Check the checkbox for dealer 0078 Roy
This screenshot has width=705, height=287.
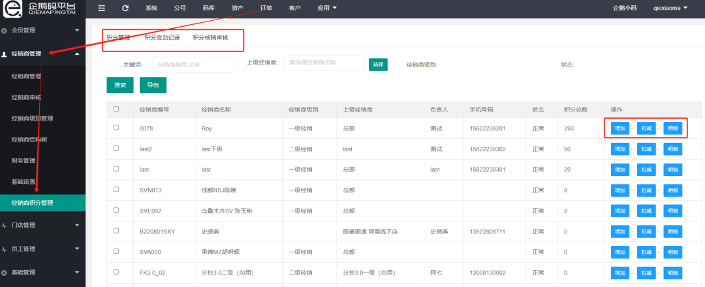[x=116, y=128]
